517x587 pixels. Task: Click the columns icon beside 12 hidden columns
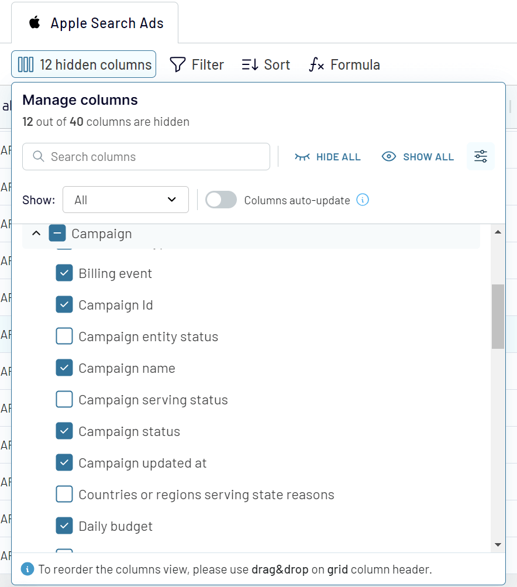click(26, 64)
